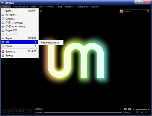Choose DVD из каталога... option
Screen dimensions: 152x116
pyautogui.click(x=20, y=26)
